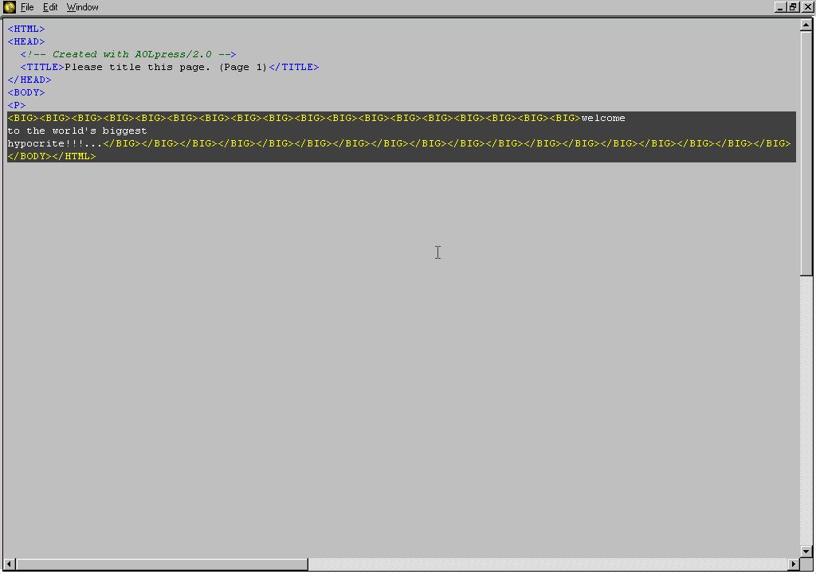Click the vertical scrollbar thumb
The height and width of the screenshot is (574, 816).
[806, 151]
